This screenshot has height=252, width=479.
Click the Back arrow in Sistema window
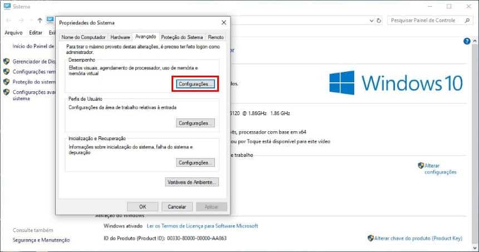coord(8,21)
